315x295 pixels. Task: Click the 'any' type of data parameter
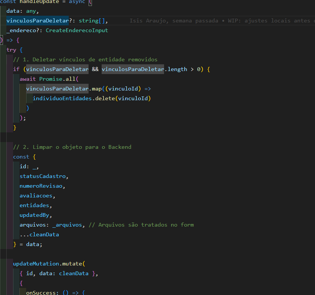[32, 11]
